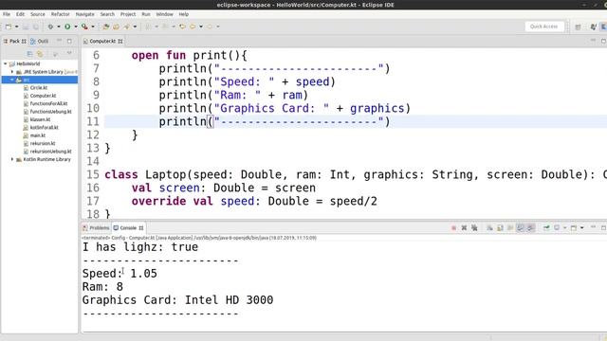Click the Open Type toolbar icon

click(126, 27)
